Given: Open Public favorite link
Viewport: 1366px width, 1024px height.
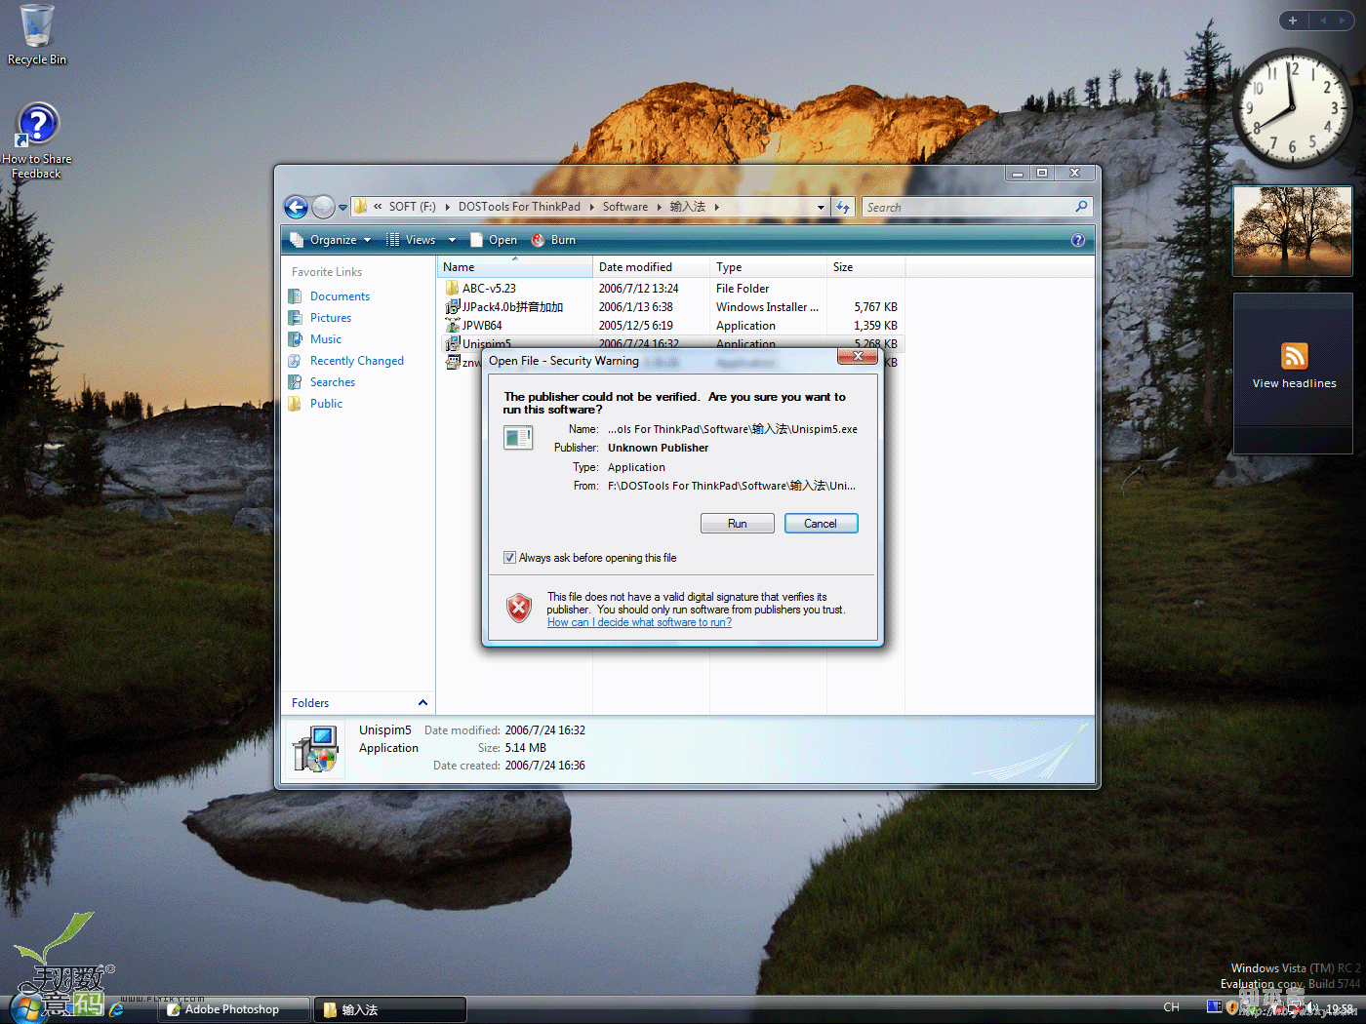Looking at the screenshot, I should point(326,404).
